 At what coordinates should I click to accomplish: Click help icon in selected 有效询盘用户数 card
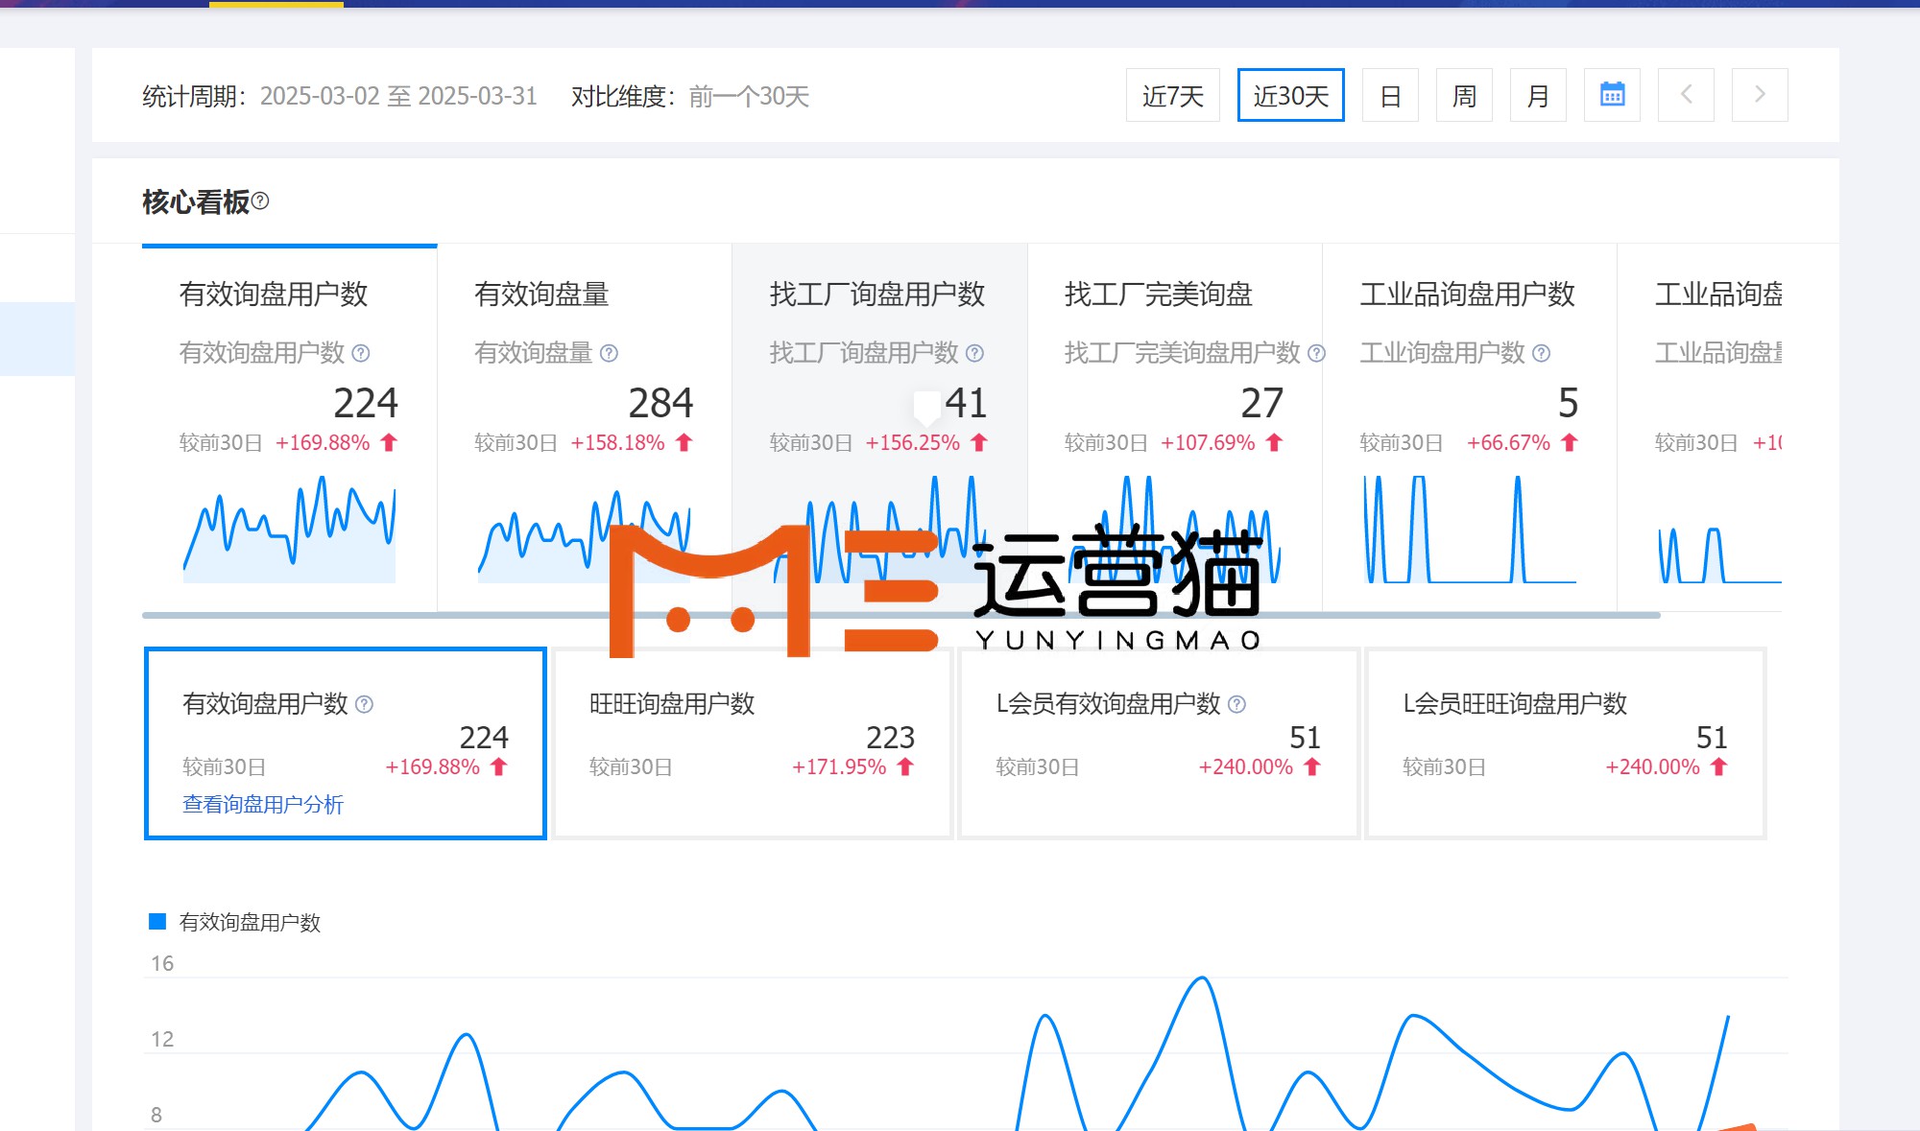click(364, 704)
